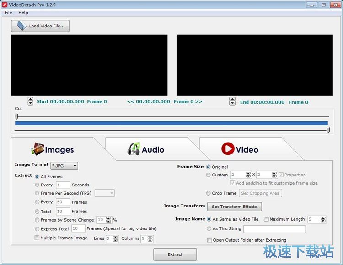
Task: Adjust the Maximum Length spinner
Action: (323, 219)
